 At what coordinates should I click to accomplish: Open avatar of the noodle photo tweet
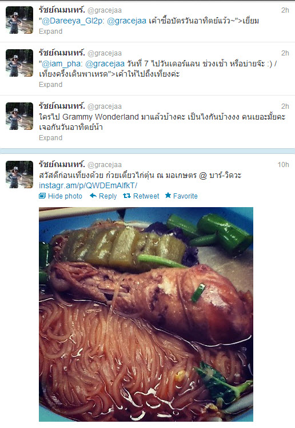19,175
